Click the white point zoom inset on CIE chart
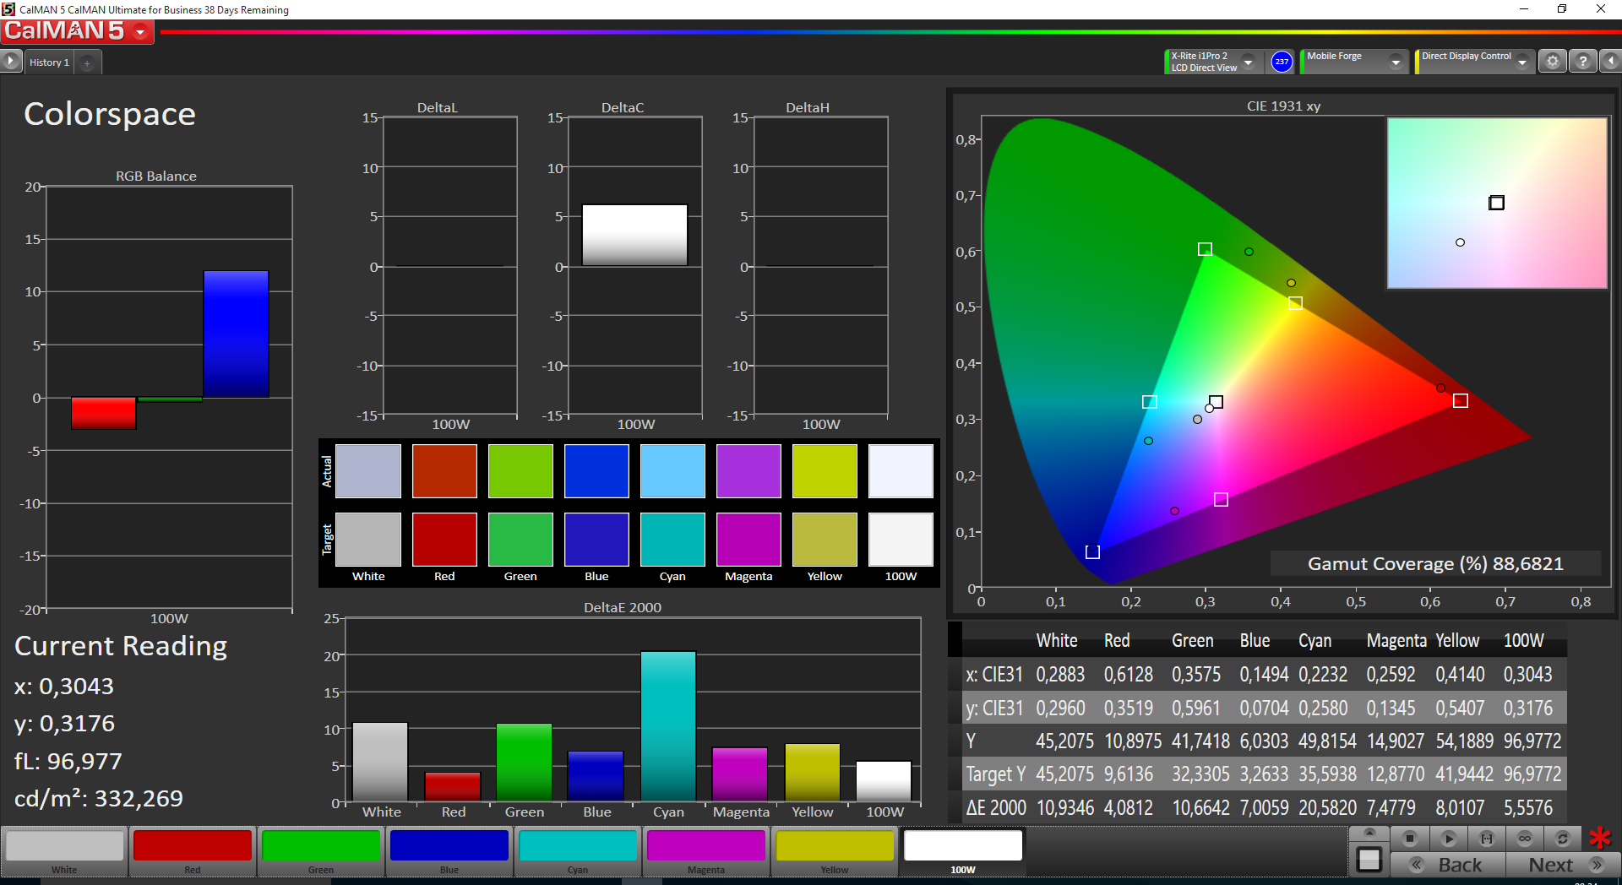The width and height of the screenshot is (1622, 885). pyautogui.click(x=1497, y=203)
